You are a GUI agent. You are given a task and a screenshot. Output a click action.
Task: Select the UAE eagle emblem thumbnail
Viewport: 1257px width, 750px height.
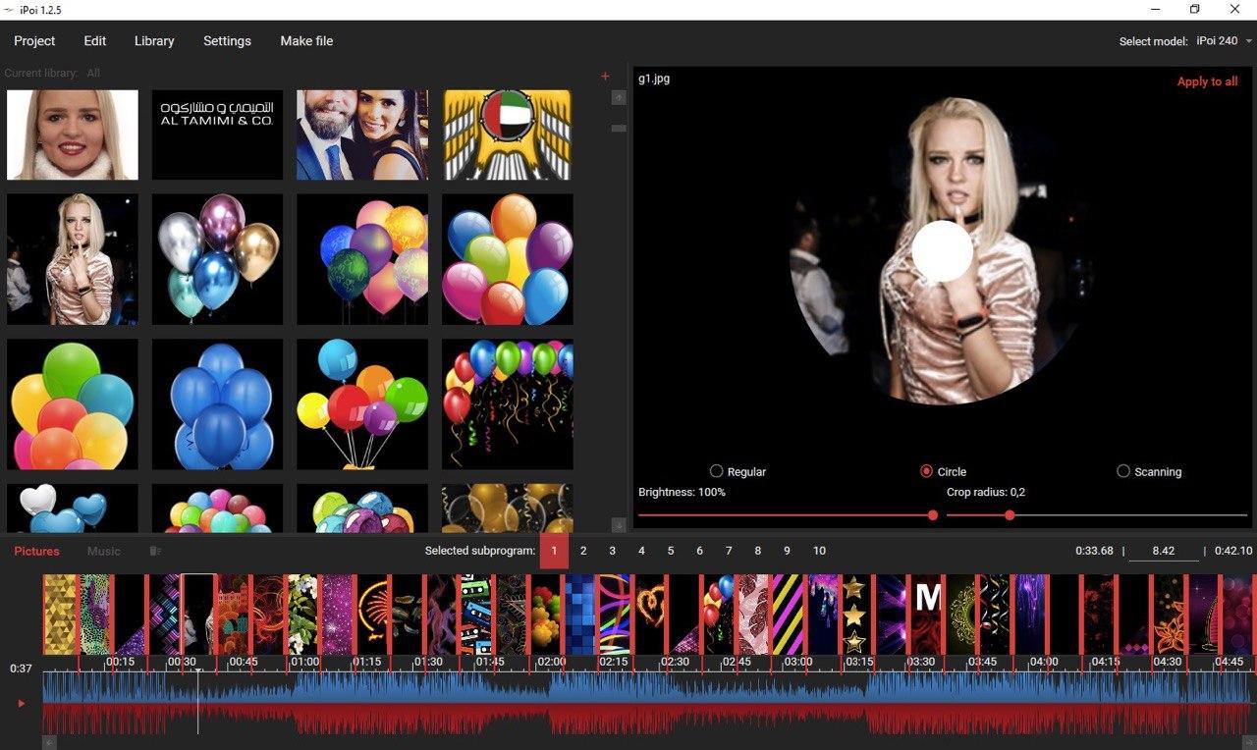tap(507, 134)
